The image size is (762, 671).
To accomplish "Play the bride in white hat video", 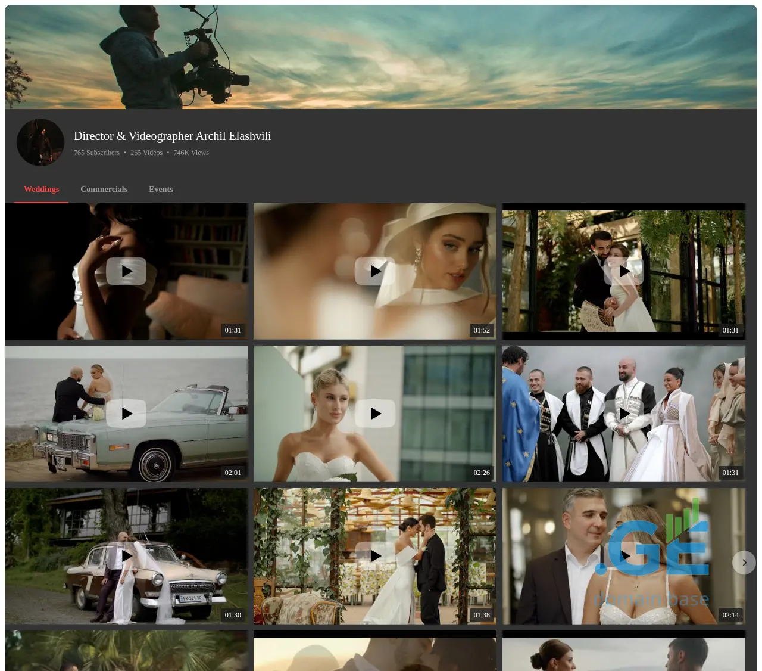I will point(375,271).
